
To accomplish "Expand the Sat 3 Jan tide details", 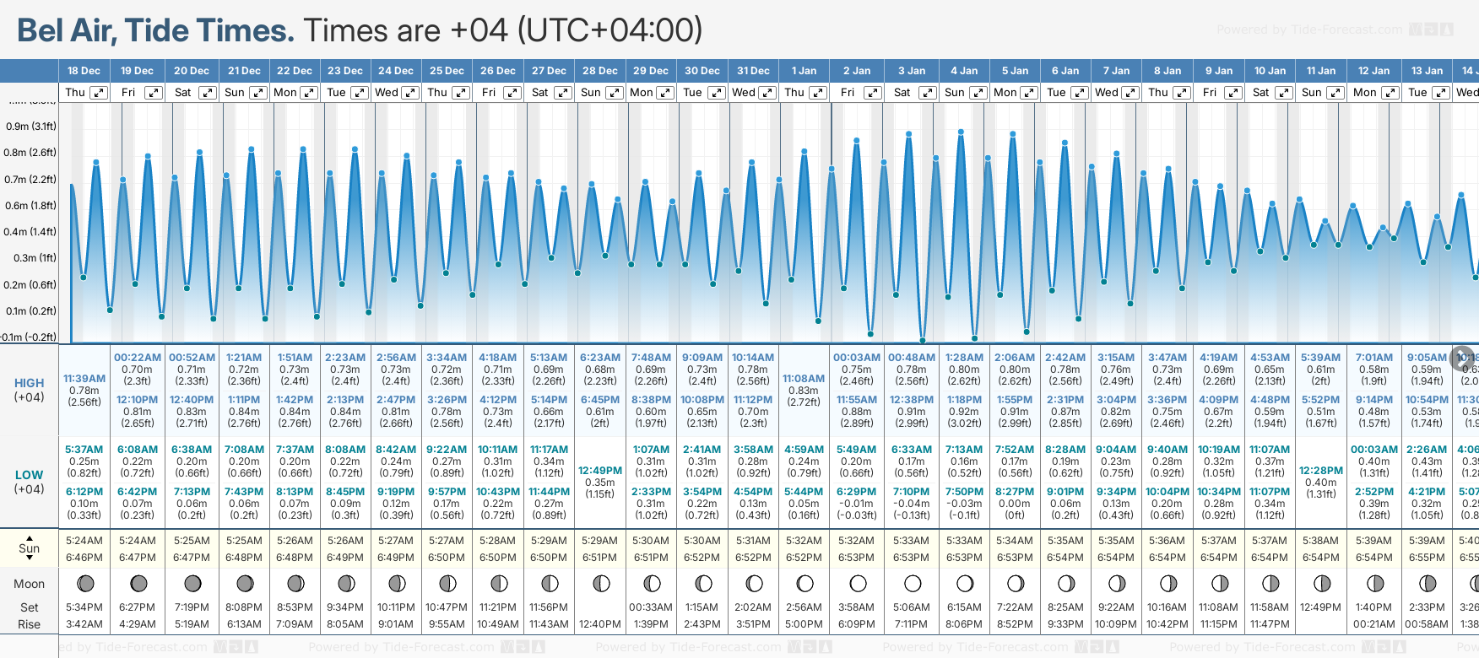I will [927, 93].
